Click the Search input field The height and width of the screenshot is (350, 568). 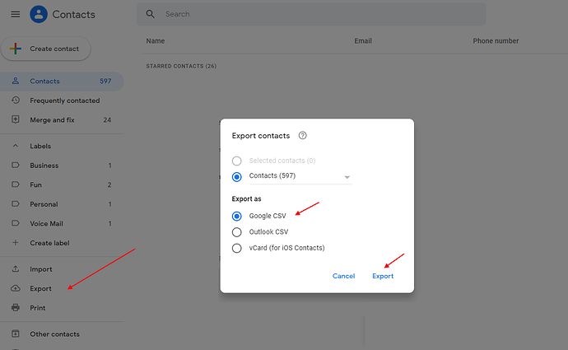tap(311, 14)
